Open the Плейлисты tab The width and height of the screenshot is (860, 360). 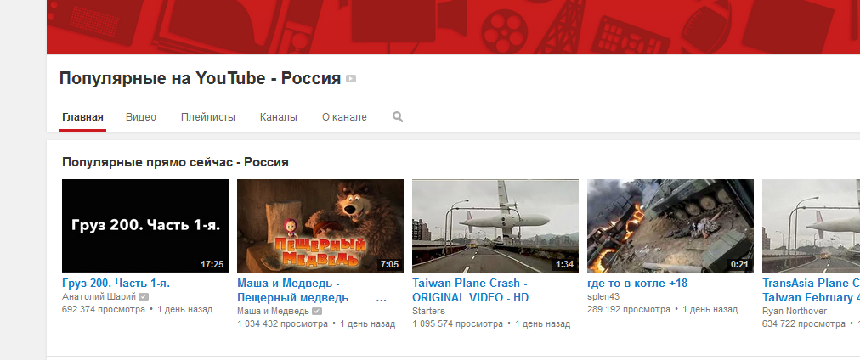coord(208,116)
